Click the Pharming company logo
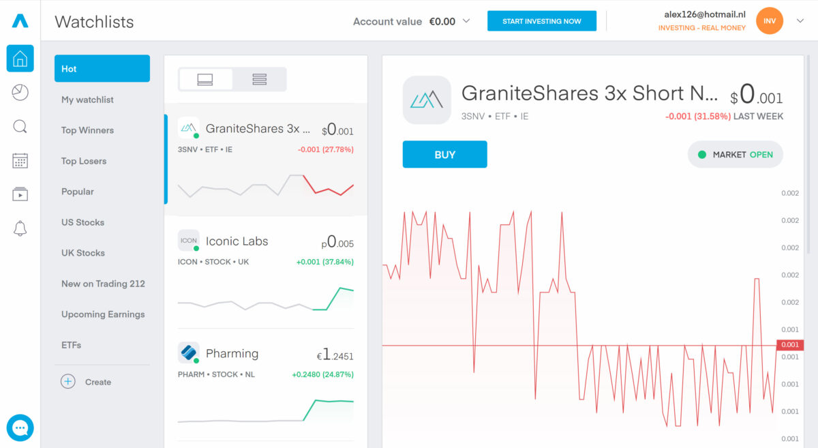 tap(189, 353)
